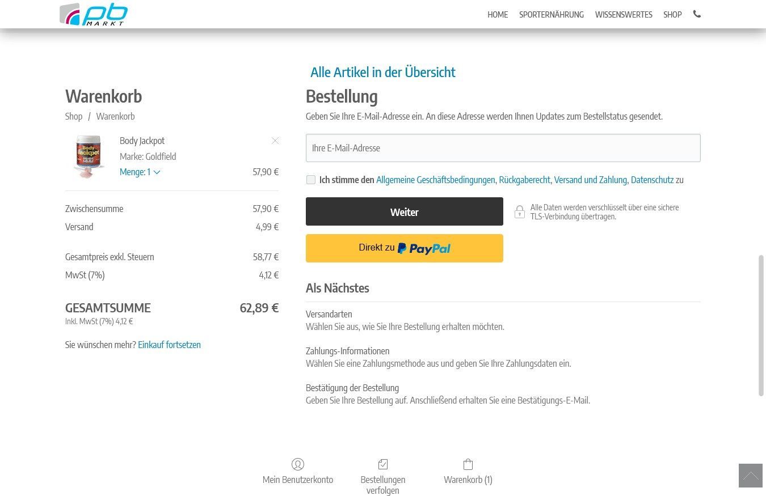Image resolution: width=766 pixels, height=496 pixels.
Task: Remove Body Jackpot from cart via X icon
Action: 275,141
